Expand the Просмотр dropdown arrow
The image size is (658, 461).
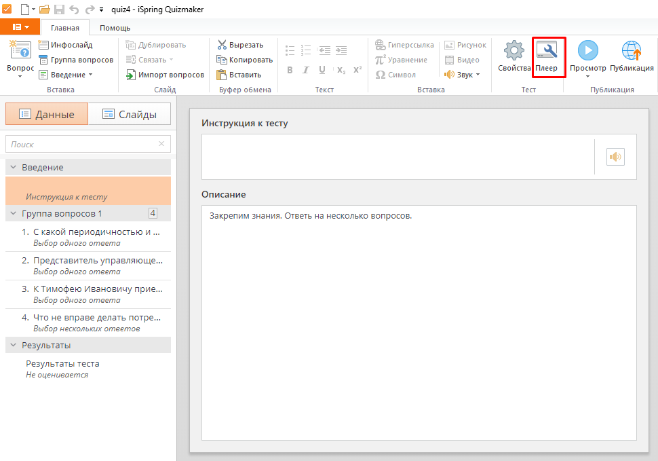coord(588,77)
